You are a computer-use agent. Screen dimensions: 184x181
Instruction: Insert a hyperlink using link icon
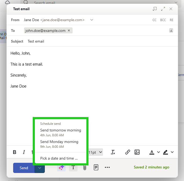(x=128, y=152)
